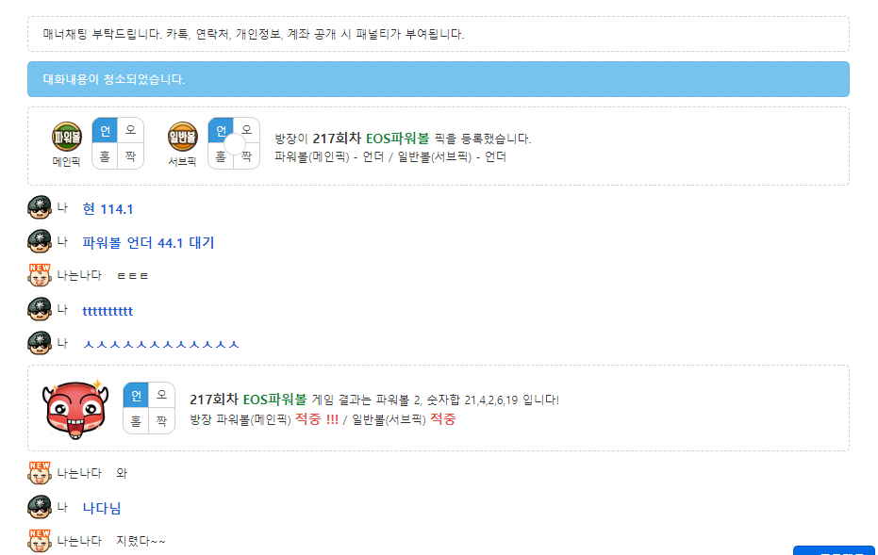Select 짝 cell in the sub pick grid
Viewport: 878px width, 555px height.
pos(247,156)
